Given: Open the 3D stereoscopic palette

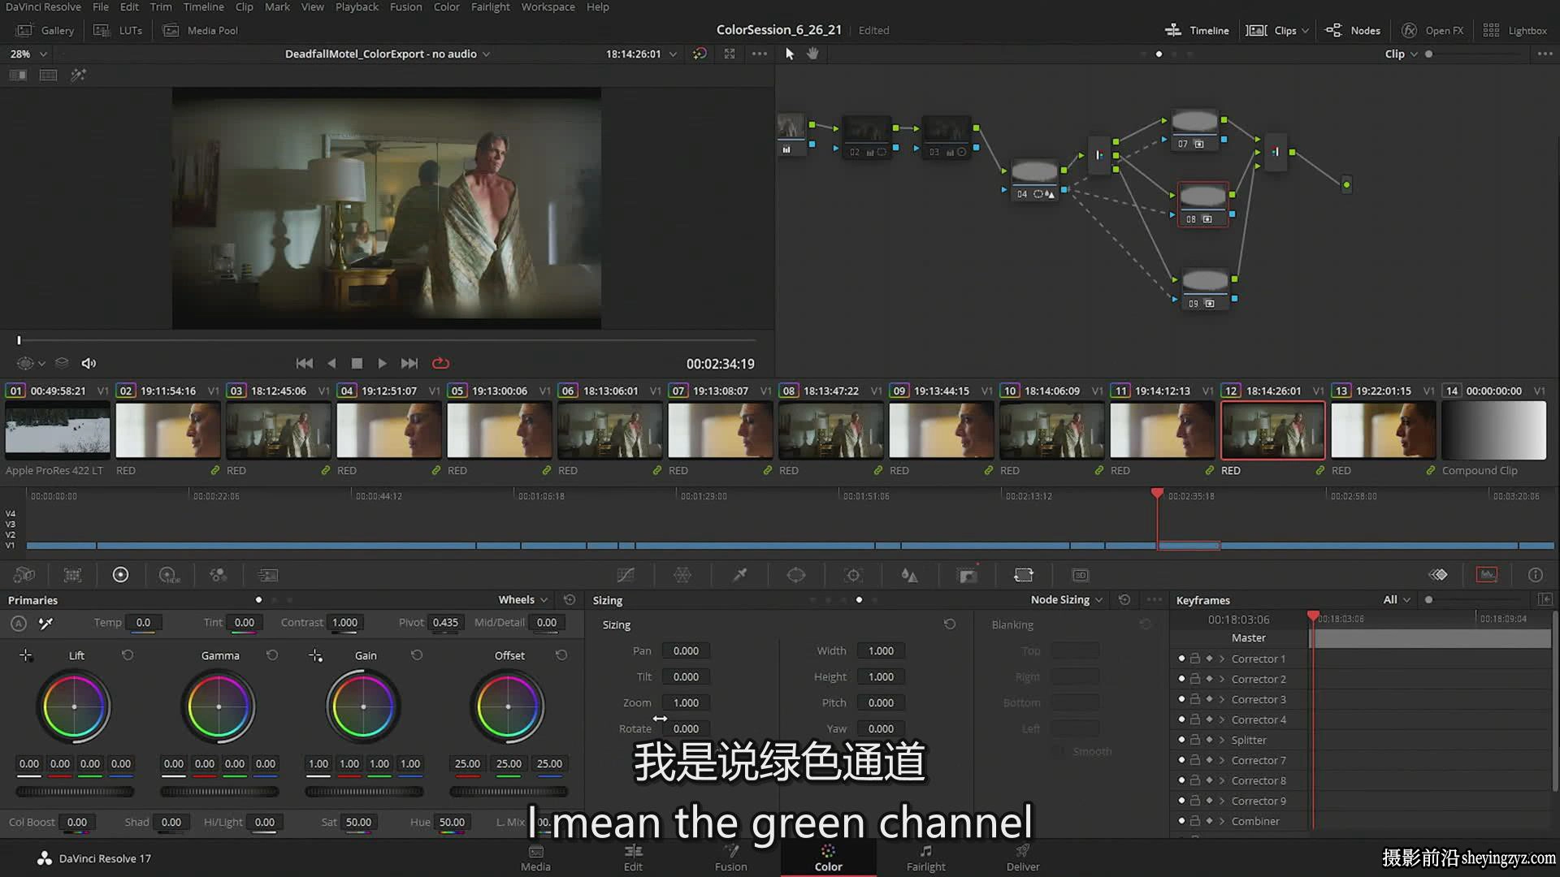Looking at the screenshot, I should 1081,575.
